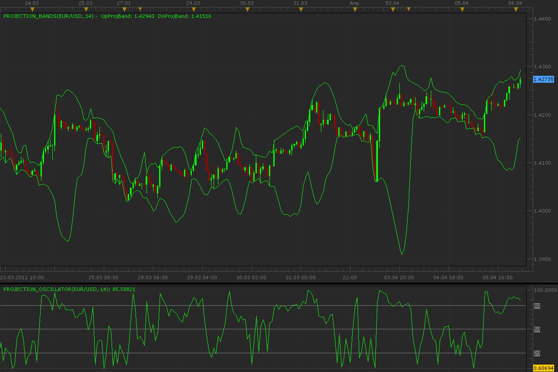Click the 03.04 20:00 time axis label

tap(399, 277)
